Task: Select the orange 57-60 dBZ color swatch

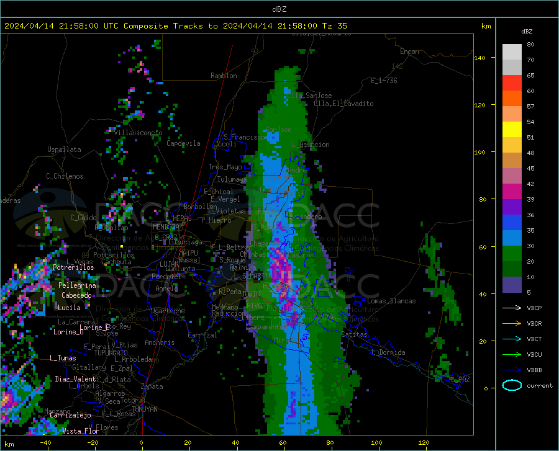Action: [x=512, y=99]
